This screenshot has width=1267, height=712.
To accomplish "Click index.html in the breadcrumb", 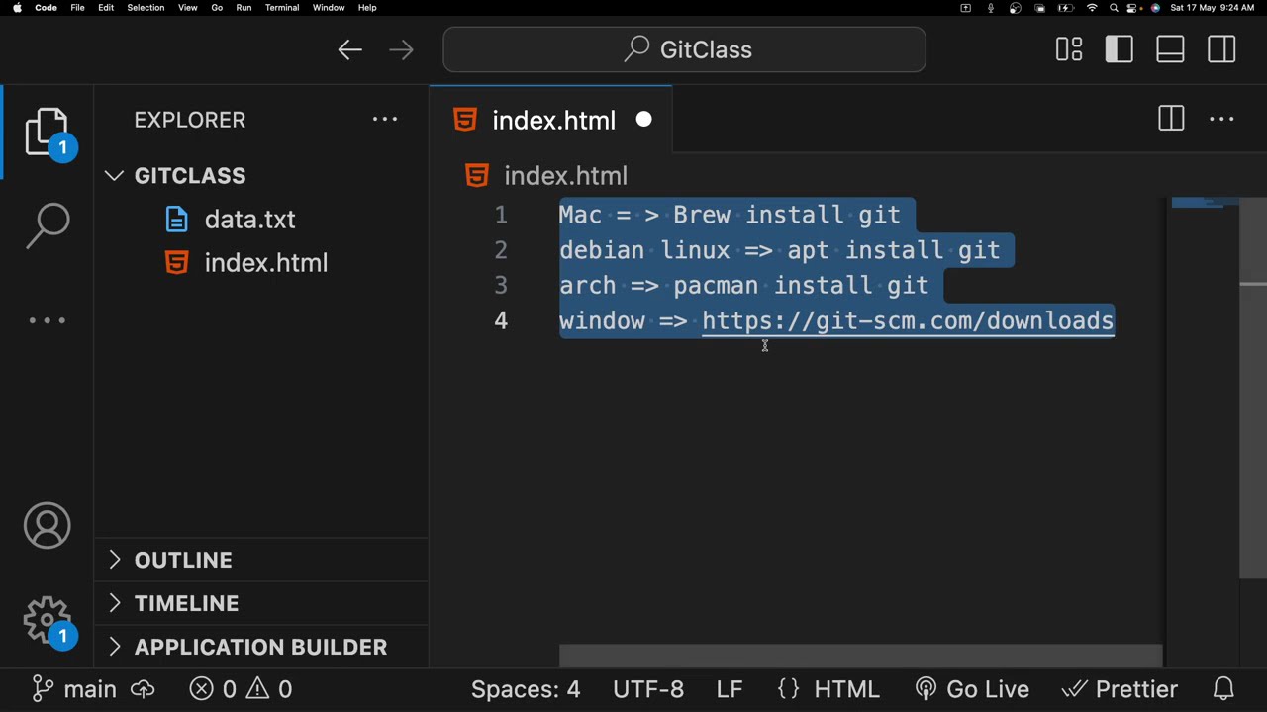I will point(565,176).
